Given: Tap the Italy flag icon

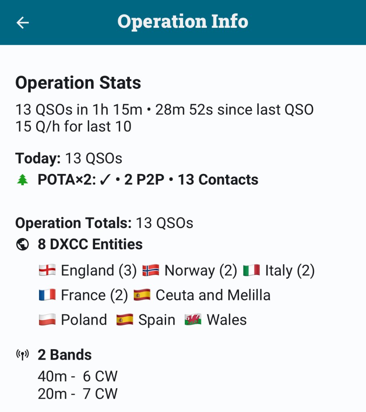Looking at the screenshot, I should click(x=252, y=270).
